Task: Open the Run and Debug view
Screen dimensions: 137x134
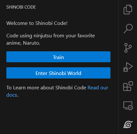Action: tap(128, 67)
